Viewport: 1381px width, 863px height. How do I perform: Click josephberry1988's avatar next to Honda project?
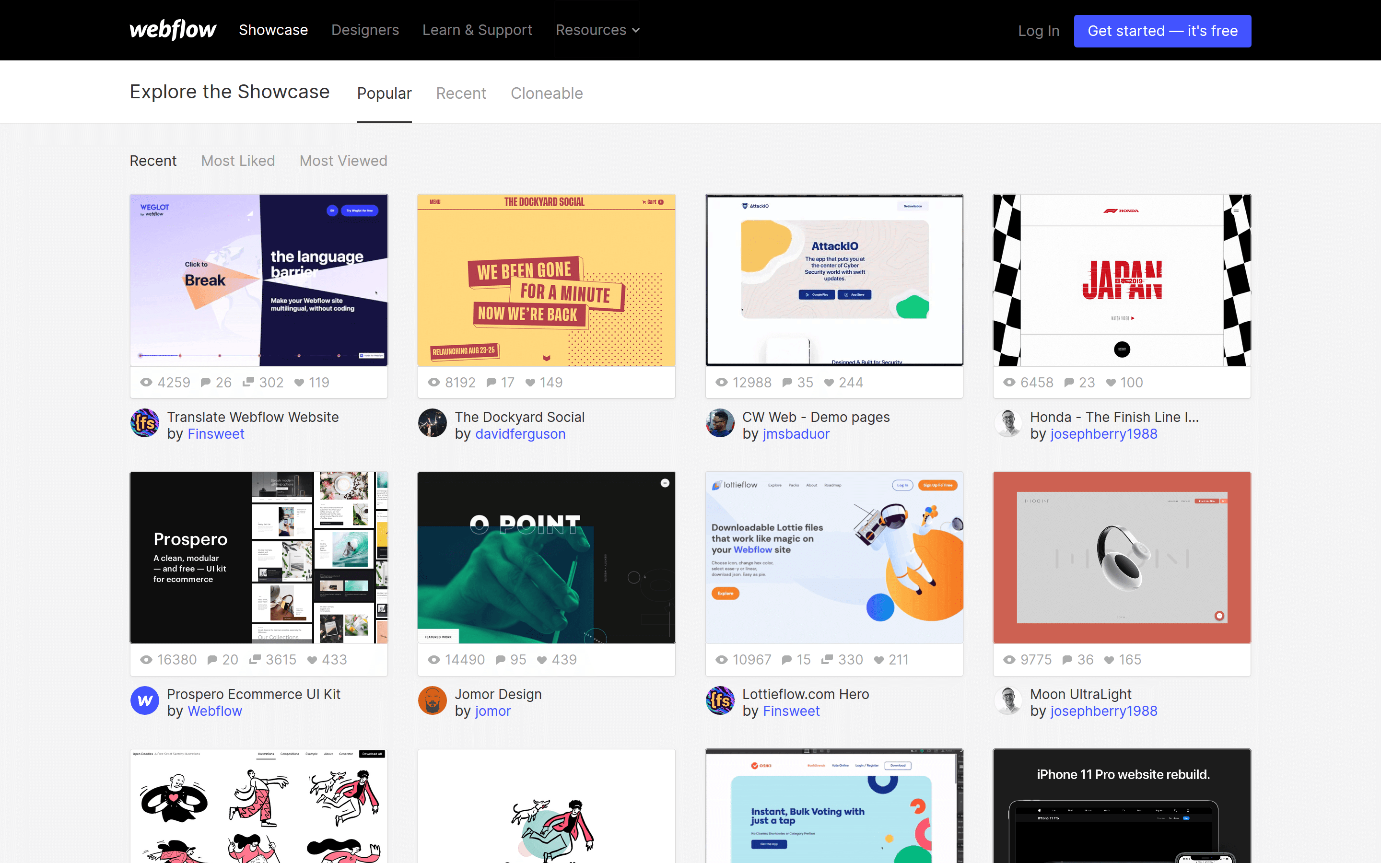click(x=1008, y=423)
